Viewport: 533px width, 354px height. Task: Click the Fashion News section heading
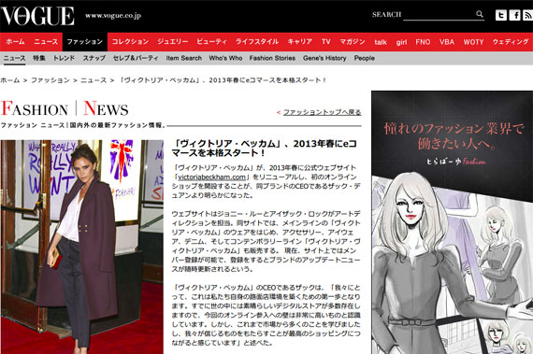tap(65, 108)
